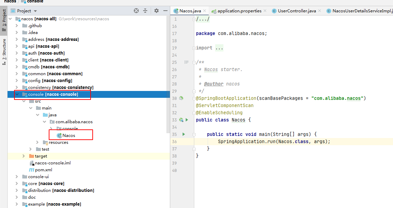Switch to the UserController.java tab
This screenshot has width=393, height=208.
point(297,11)
